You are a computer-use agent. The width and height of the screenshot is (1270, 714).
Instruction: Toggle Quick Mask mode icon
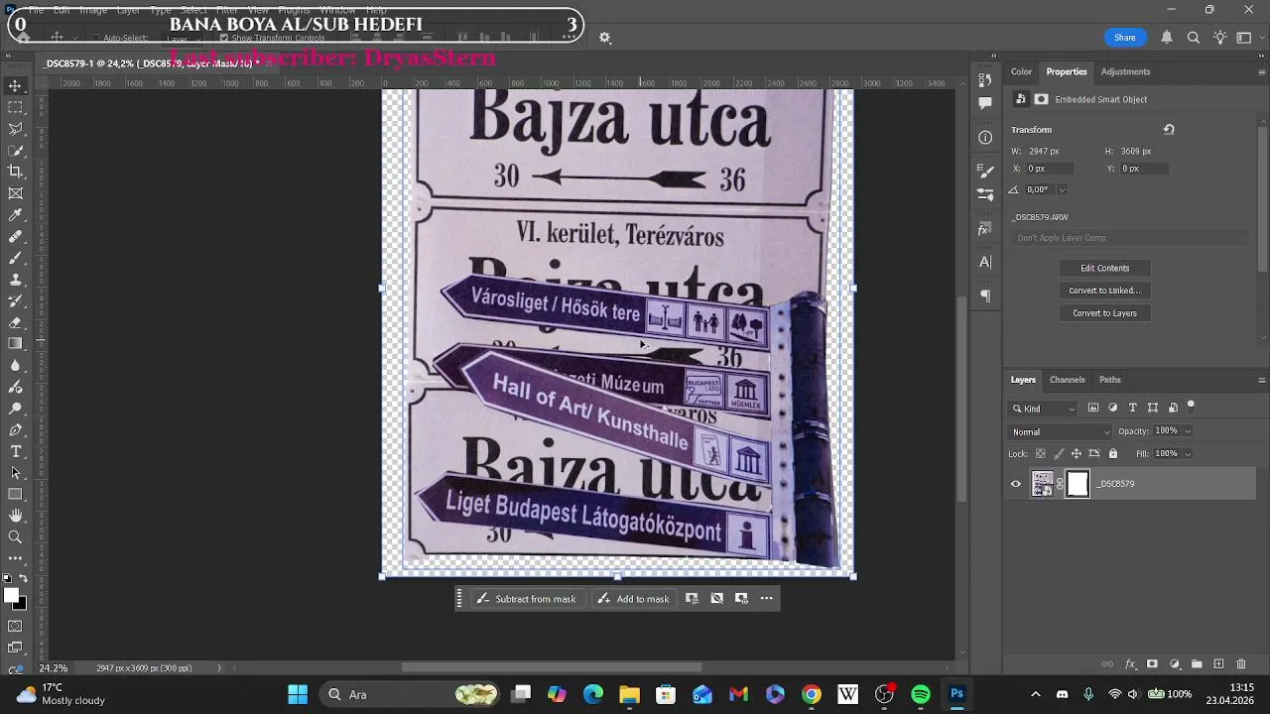16,626
